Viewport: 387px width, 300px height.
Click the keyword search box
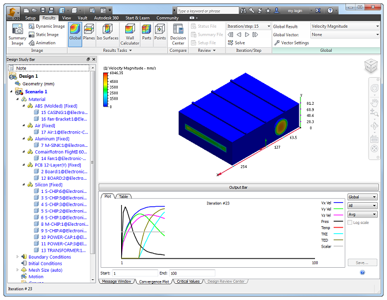(208, 11)
